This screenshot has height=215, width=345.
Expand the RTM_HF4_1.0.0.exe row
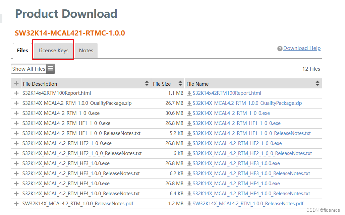(16, 184)
